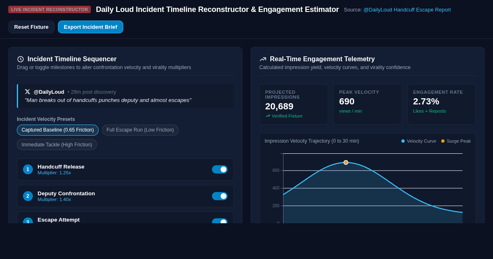
Task: Click the 'Multiplier: 1.40x' label
Action: 54,199
